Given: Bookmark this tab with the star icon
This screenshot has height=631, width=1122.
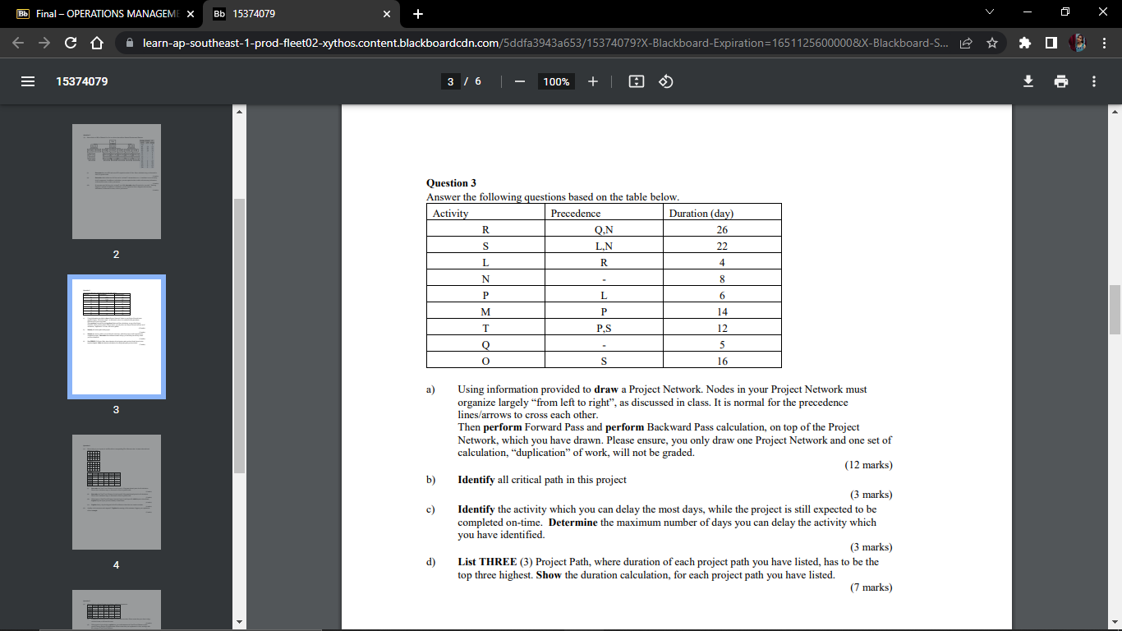Looking at the screenshot, I should tap(992, 43).
